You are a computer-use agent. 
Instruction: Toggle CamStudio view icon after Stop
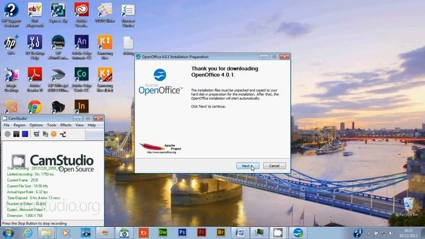point(37,134)
